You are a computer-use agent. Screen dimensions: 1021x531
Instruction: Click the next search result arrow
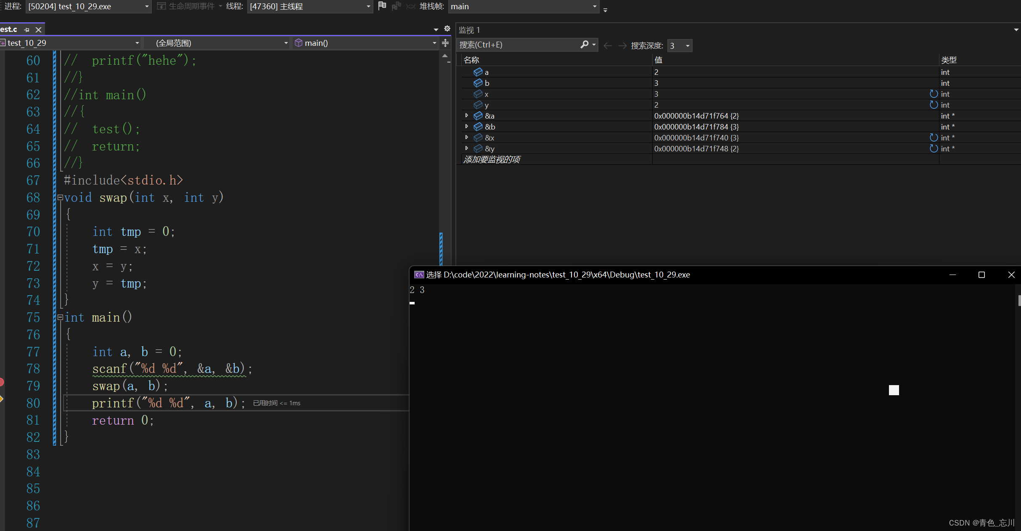pyautogui.click(x=622, y=45)
